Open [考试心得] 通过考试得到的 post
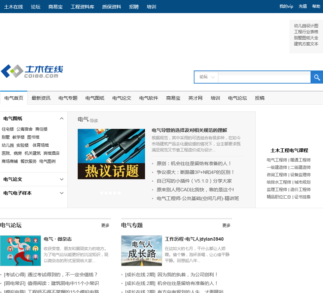 [x=50, y=275]
